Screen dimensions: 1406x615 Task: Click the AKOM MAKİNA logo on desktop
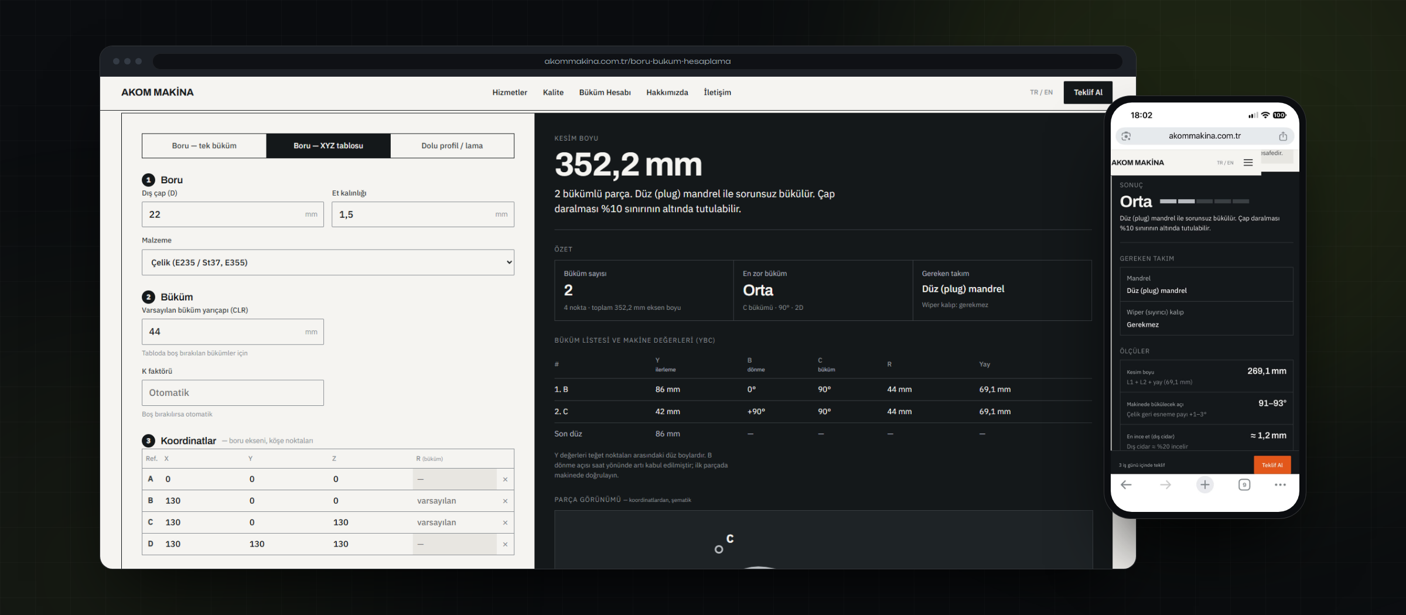coord(157,93)
